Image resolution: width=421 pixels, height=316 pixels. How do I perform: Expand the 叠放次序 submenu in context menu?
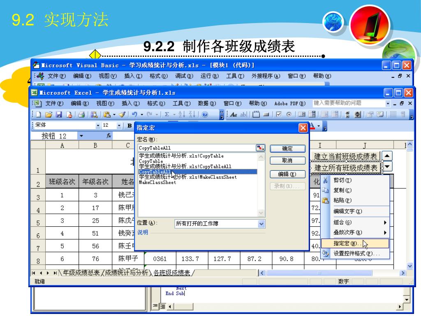385,232
